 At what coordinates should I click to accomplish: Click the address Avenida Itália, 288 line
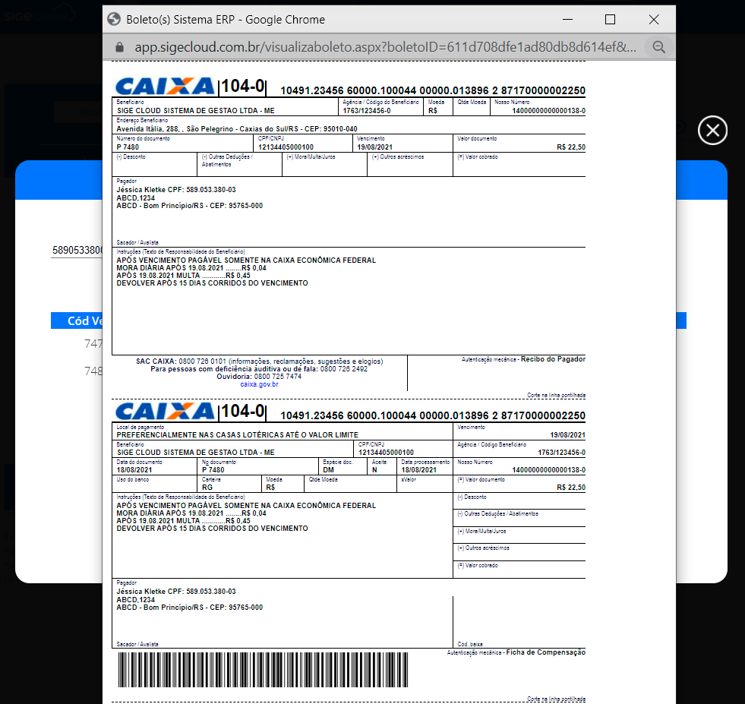click(237, 129)
